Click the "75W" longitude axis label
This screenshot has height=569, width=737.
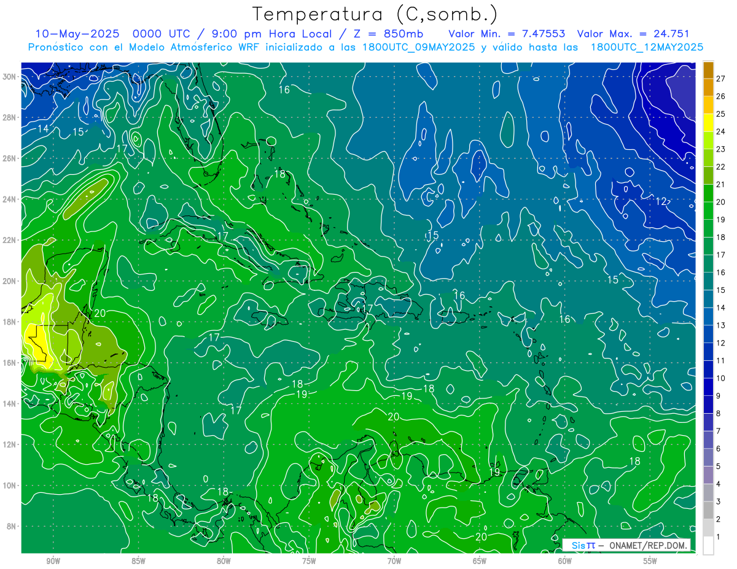pos(309,561)
